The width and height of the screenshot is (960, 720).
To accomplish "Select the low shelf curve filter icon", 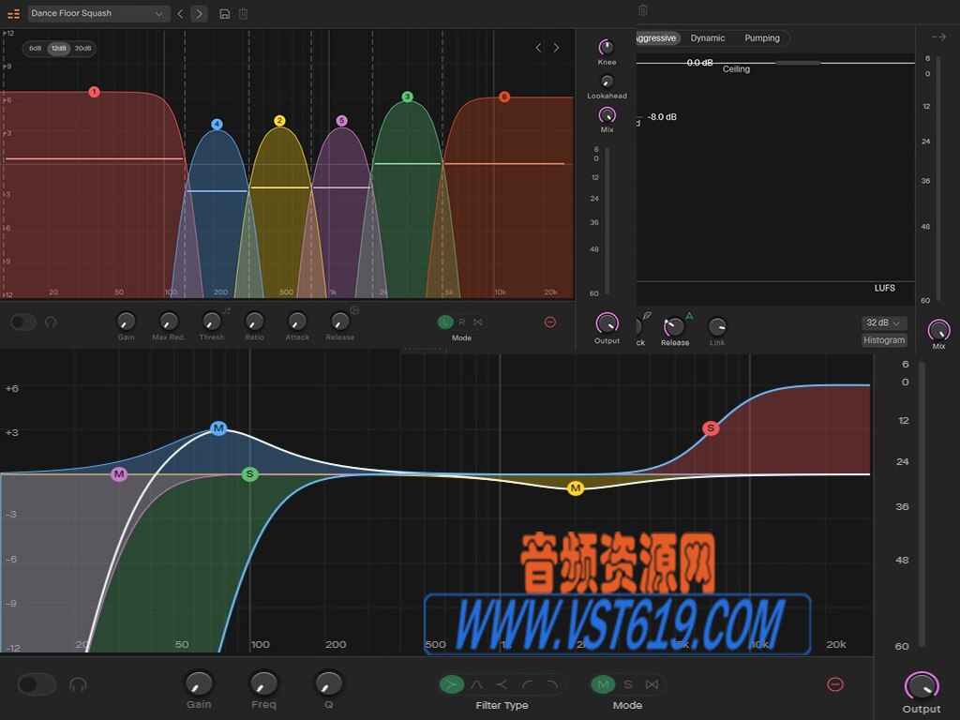I will coord(527,683).
